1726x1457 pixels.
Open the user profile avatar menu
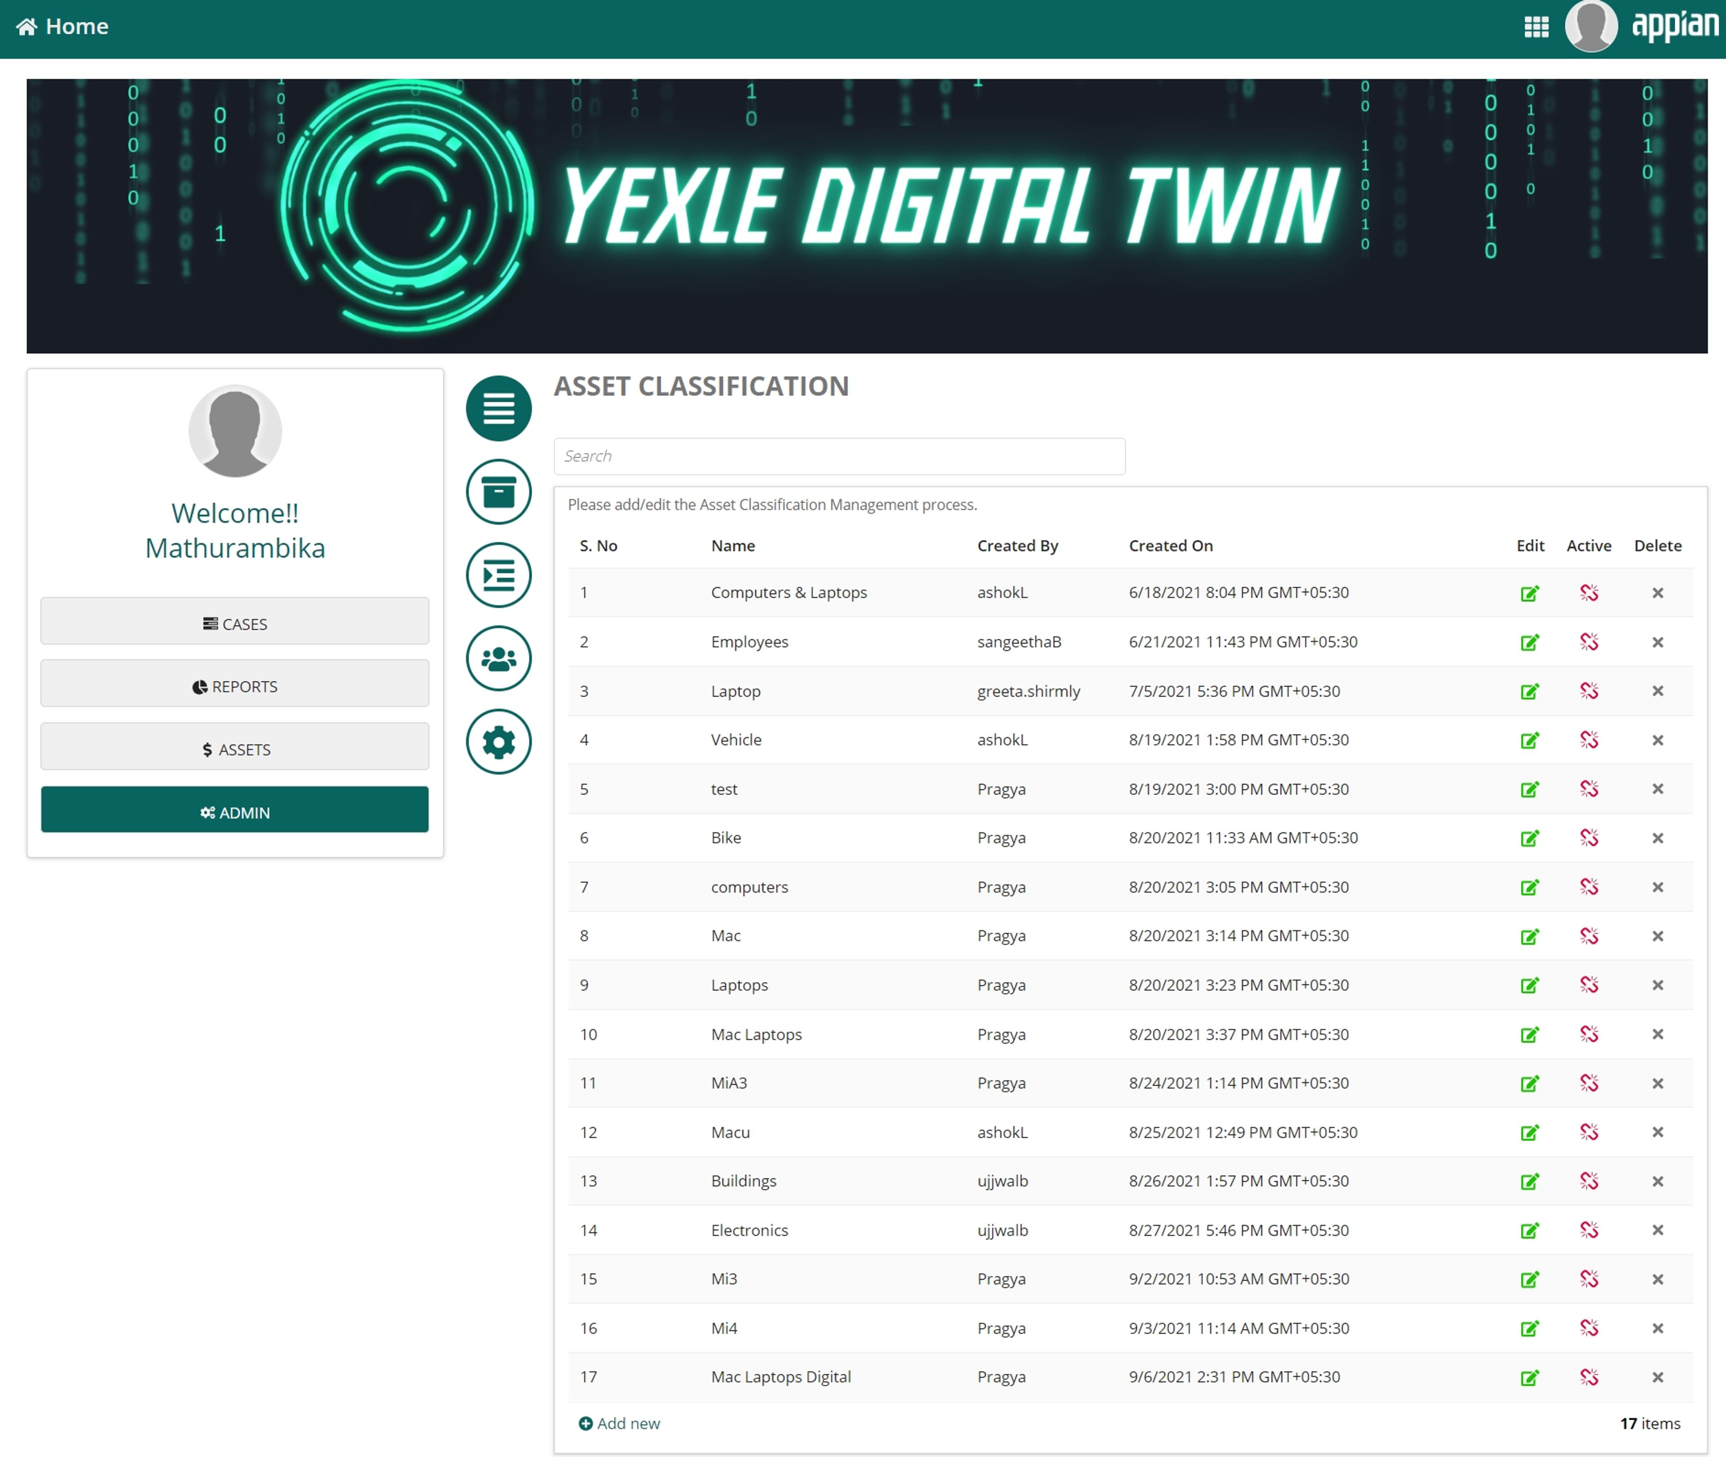pyautogui.click(x=1592, y=27)
